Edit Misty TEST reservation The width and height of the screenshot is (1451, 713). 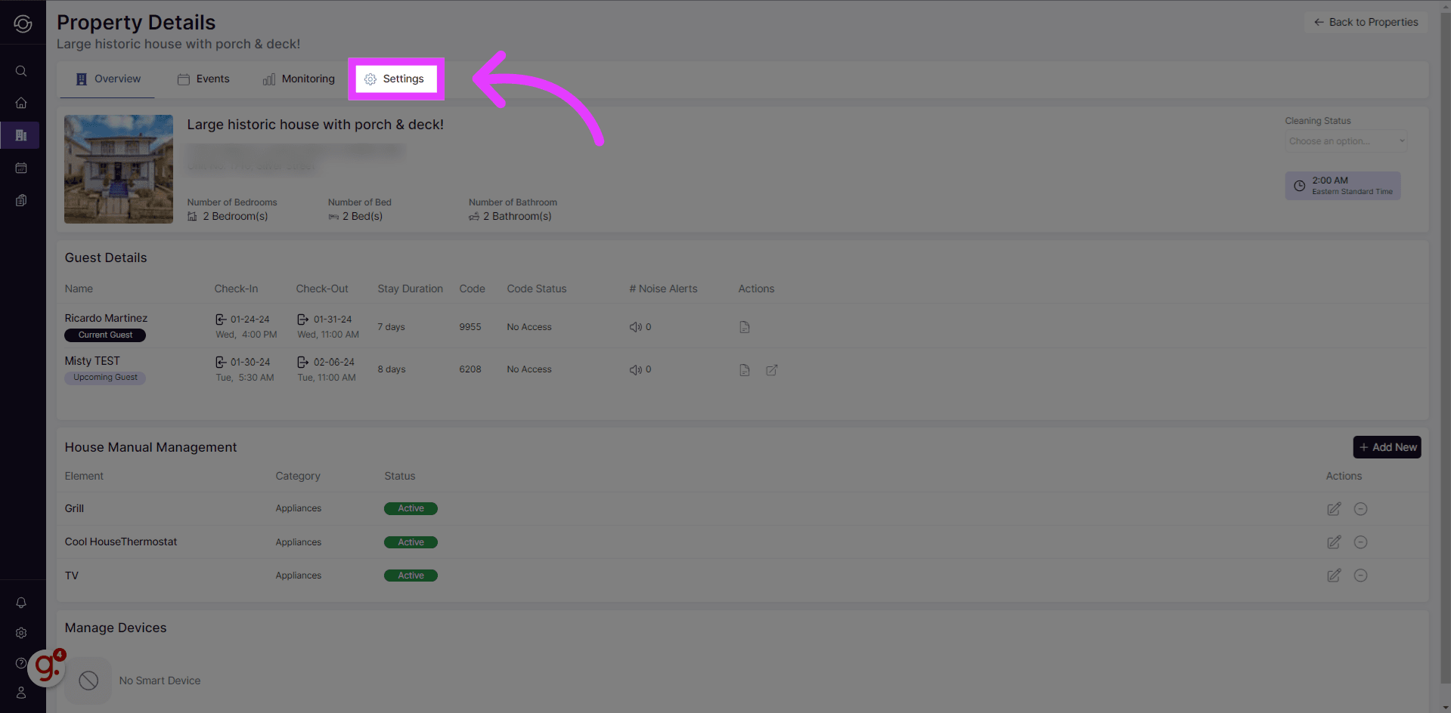click(x=771, y=370)
